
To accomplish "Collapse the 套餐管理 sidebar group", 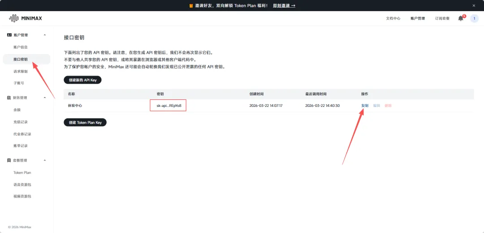I will (x=45, y=160).
